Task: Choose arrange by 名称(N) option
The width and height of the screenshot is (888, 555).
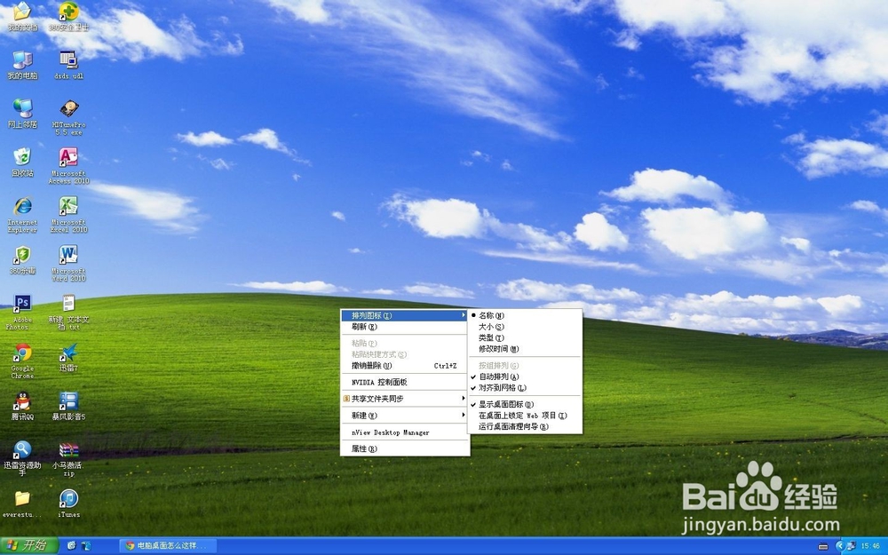Action: [x=525, y=315]
